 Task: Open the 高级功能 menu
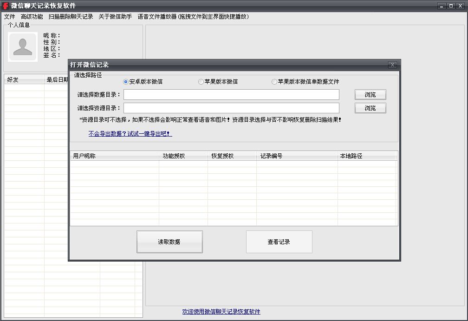tap(32, 16)
